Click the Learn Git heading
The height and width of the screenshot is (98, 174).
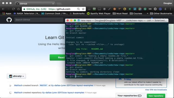55,38
